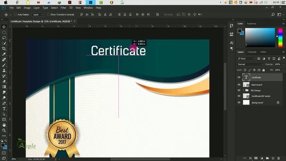Viewport: 286px width, 161px height.
Task: Select the Quick Selection tool
Action: (x=4, y=43)
